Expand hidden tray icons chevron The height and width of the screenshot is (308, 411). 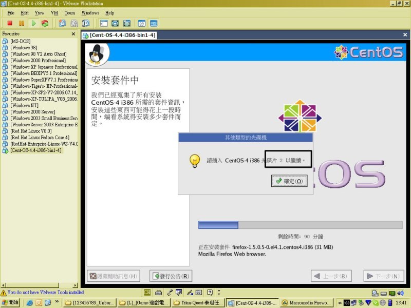click(x=340, y=303)
